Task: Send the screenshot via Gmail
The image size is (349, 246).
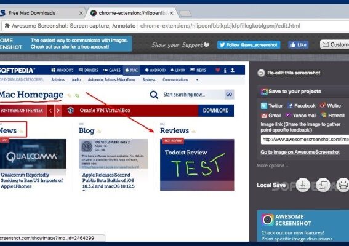Action: 271,116
